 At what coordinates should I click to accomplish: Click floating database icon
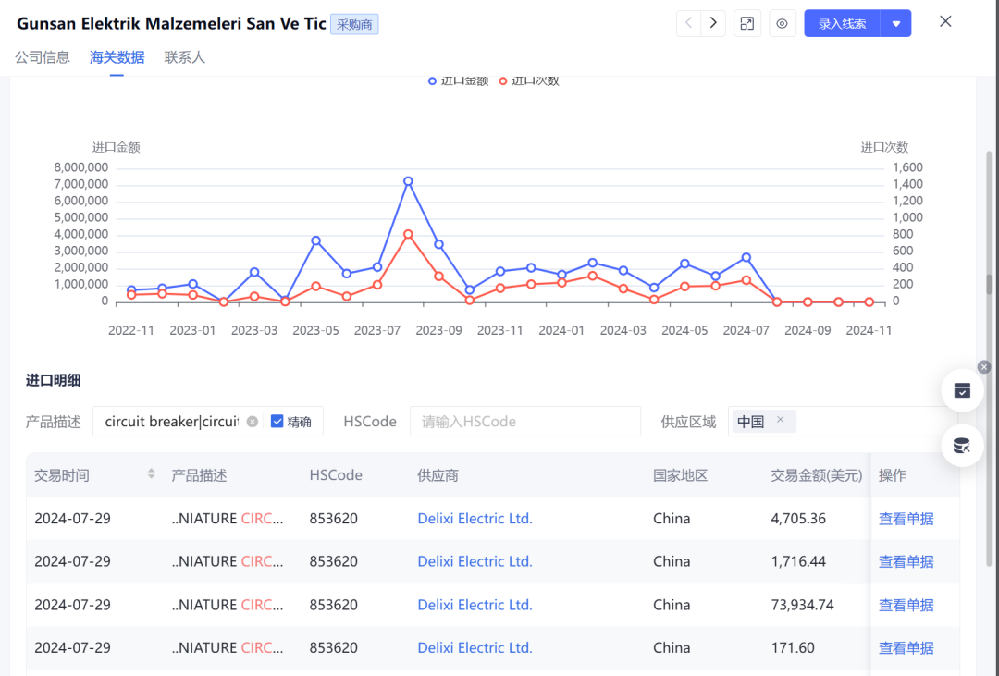coord(962,446)
